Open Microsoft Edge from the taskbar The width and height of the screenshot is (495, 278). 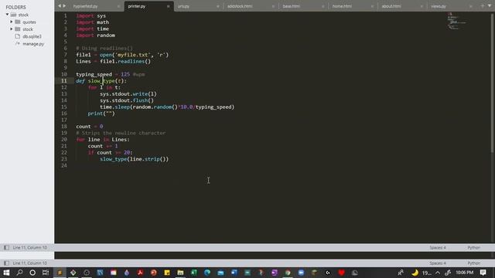207,273
